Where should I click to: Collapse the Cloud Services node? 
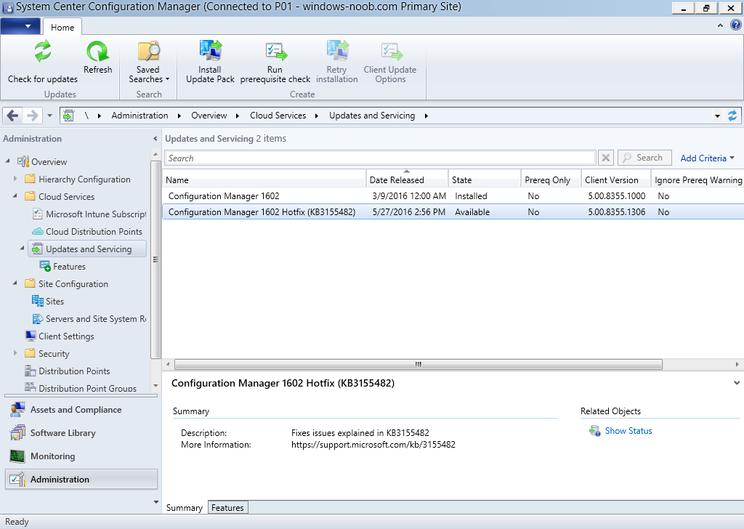[15, 196]
